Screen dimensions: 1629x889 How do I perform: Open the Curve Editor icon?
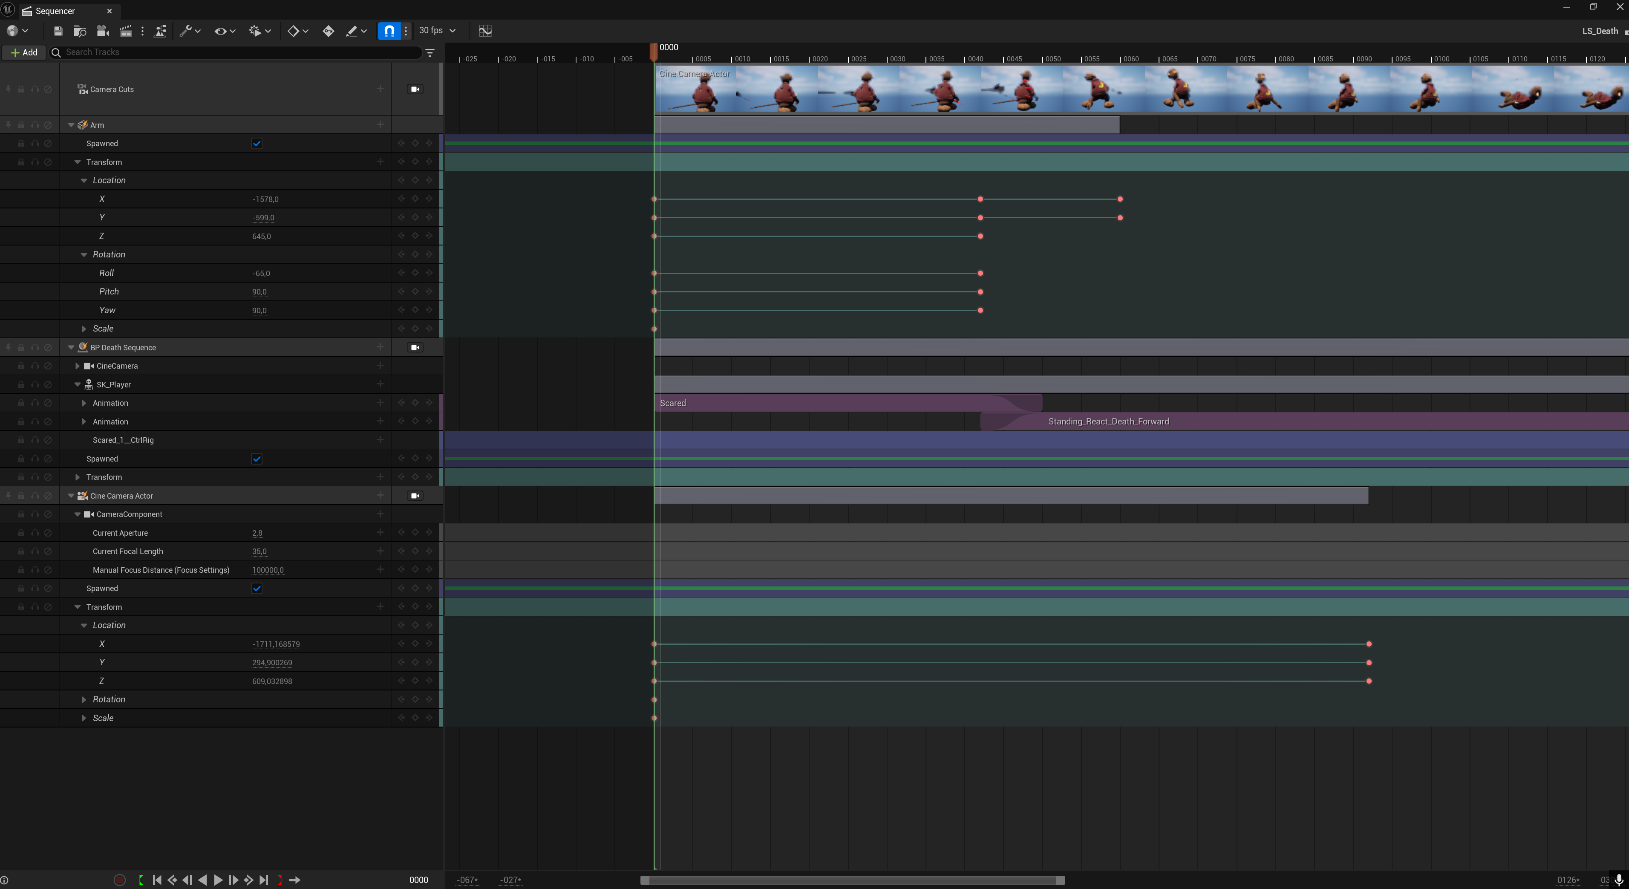(x=485, y=31)
